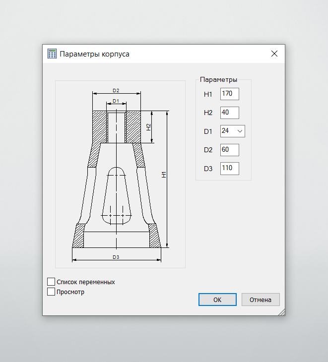The image size is (328, 362).
Task: Click the Параметры group label
Action: [218, 80]
